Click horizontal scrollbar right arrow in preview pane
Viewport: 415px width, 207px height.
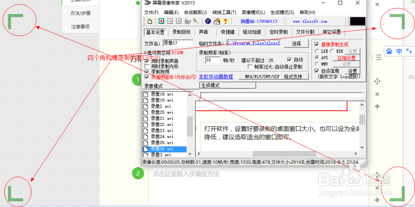tap(356, 153)
